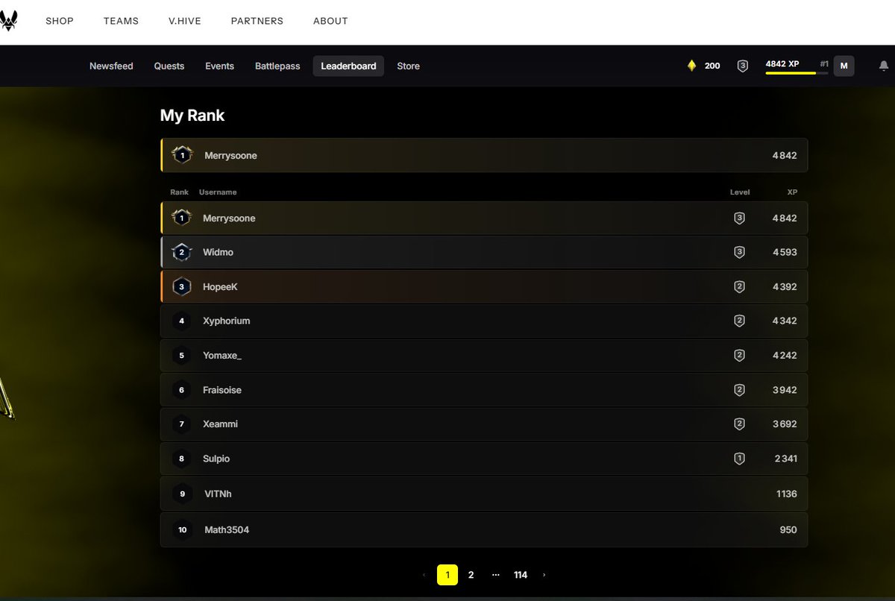This screenshot has width=895, height=601.
Task: Switch to the Store tab
Action: [x=408, y=66]
